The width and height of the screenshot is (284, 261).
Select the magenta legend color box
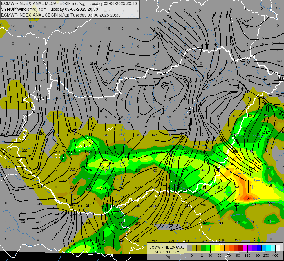[x=245, y=248]
